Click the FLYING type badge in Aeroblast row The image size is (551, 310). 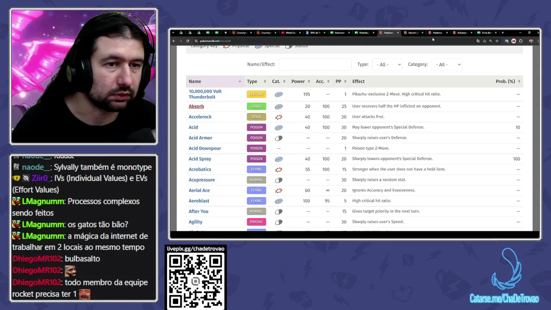[x=256, y=201]
